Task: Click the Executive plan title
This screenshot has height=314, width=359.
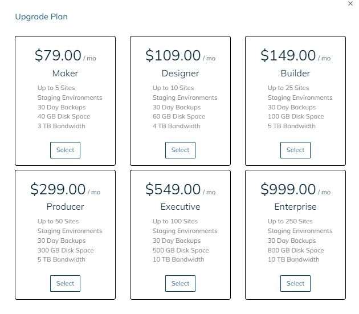Action: pyautogui.click(x=180, y=207)
